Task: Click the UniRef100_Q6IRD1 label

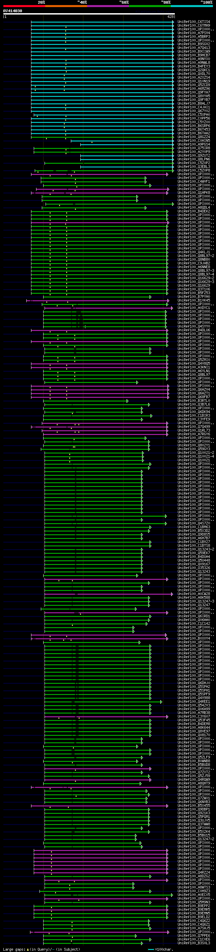Action: click(x=194, y=616)
